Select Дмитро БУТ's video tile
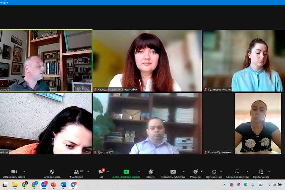Image resolution: width=285 pixels, height=190 pixels. pyautogui.click(x=147, y=123)
